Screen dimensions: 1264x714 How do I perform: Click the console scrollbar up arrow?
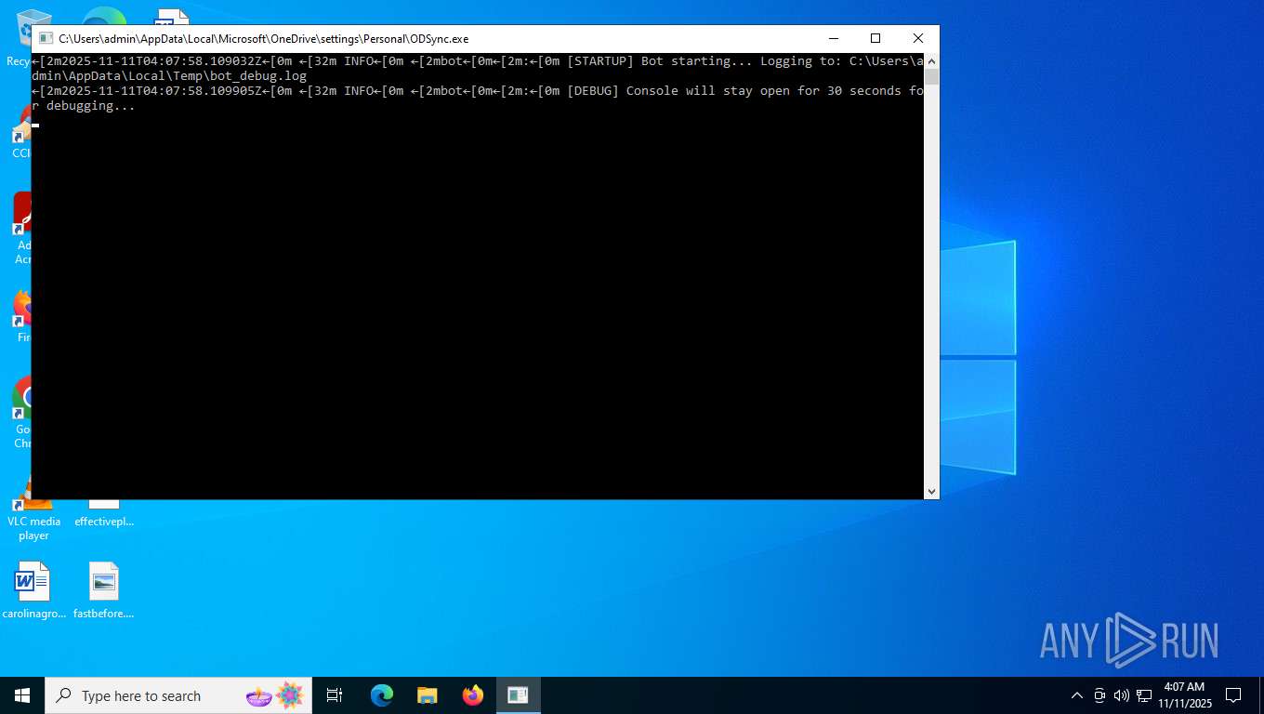point(931,60)
